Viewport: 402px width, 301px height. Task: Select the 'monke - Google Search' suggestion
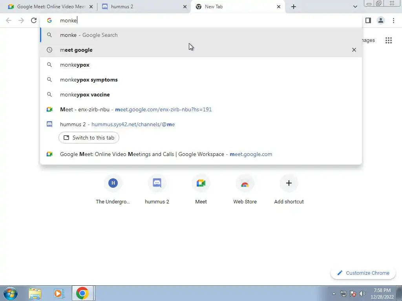pos(201,35)
